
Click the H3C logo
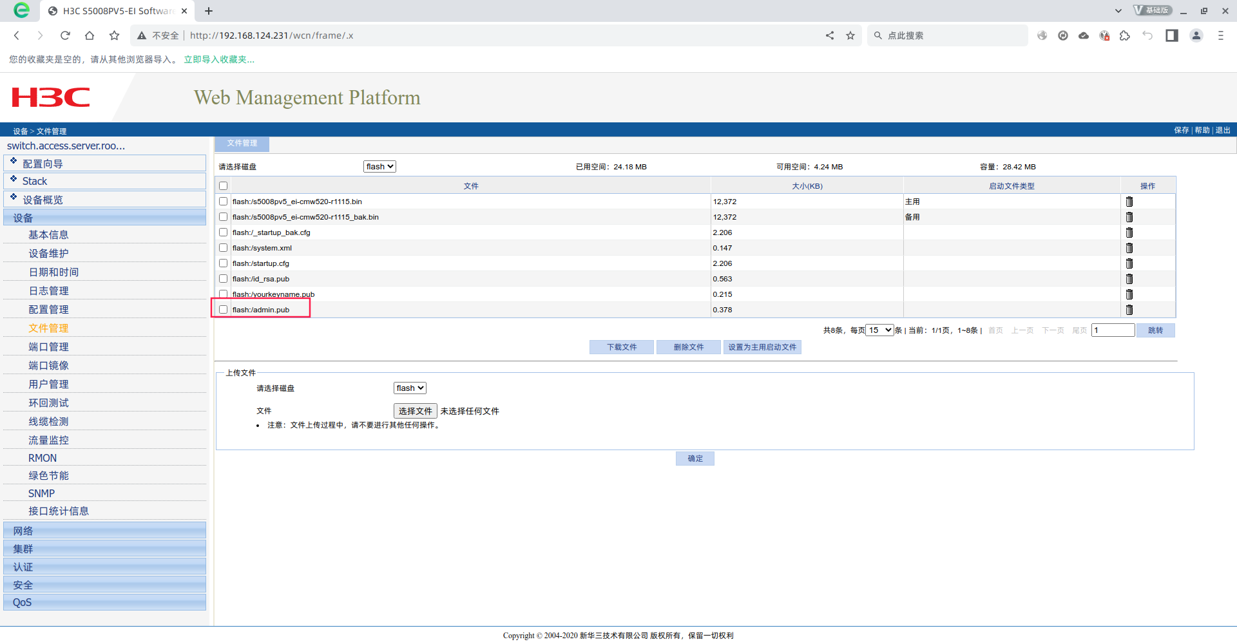pyautogui.click(x=51, y=97)
